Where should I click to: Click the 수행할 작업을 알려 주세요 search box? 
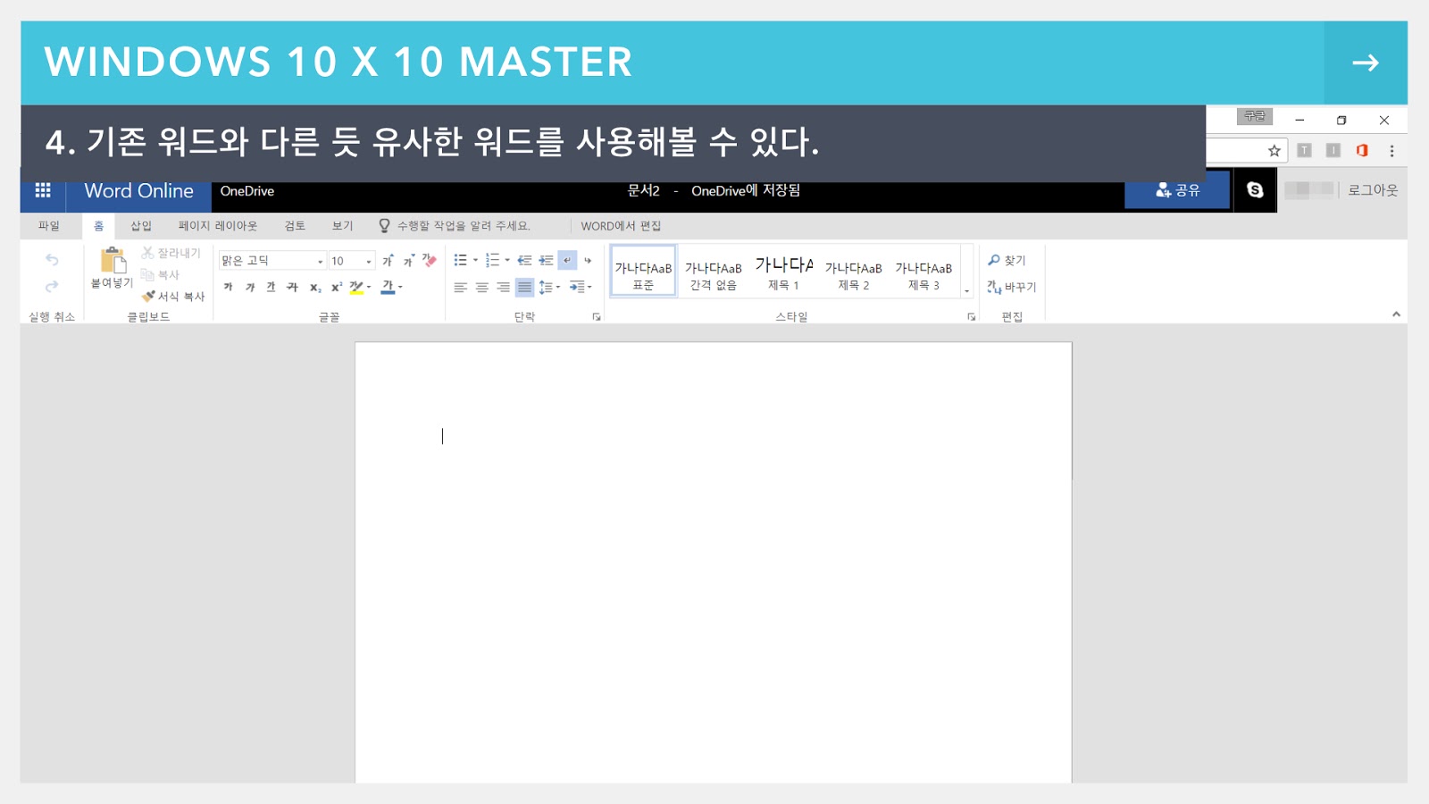(463, 226)
